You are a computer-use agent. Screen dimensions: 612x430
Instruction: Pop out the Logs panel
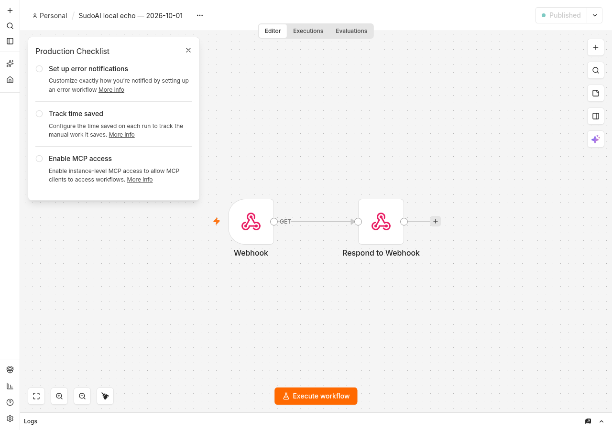pos(588,421)
